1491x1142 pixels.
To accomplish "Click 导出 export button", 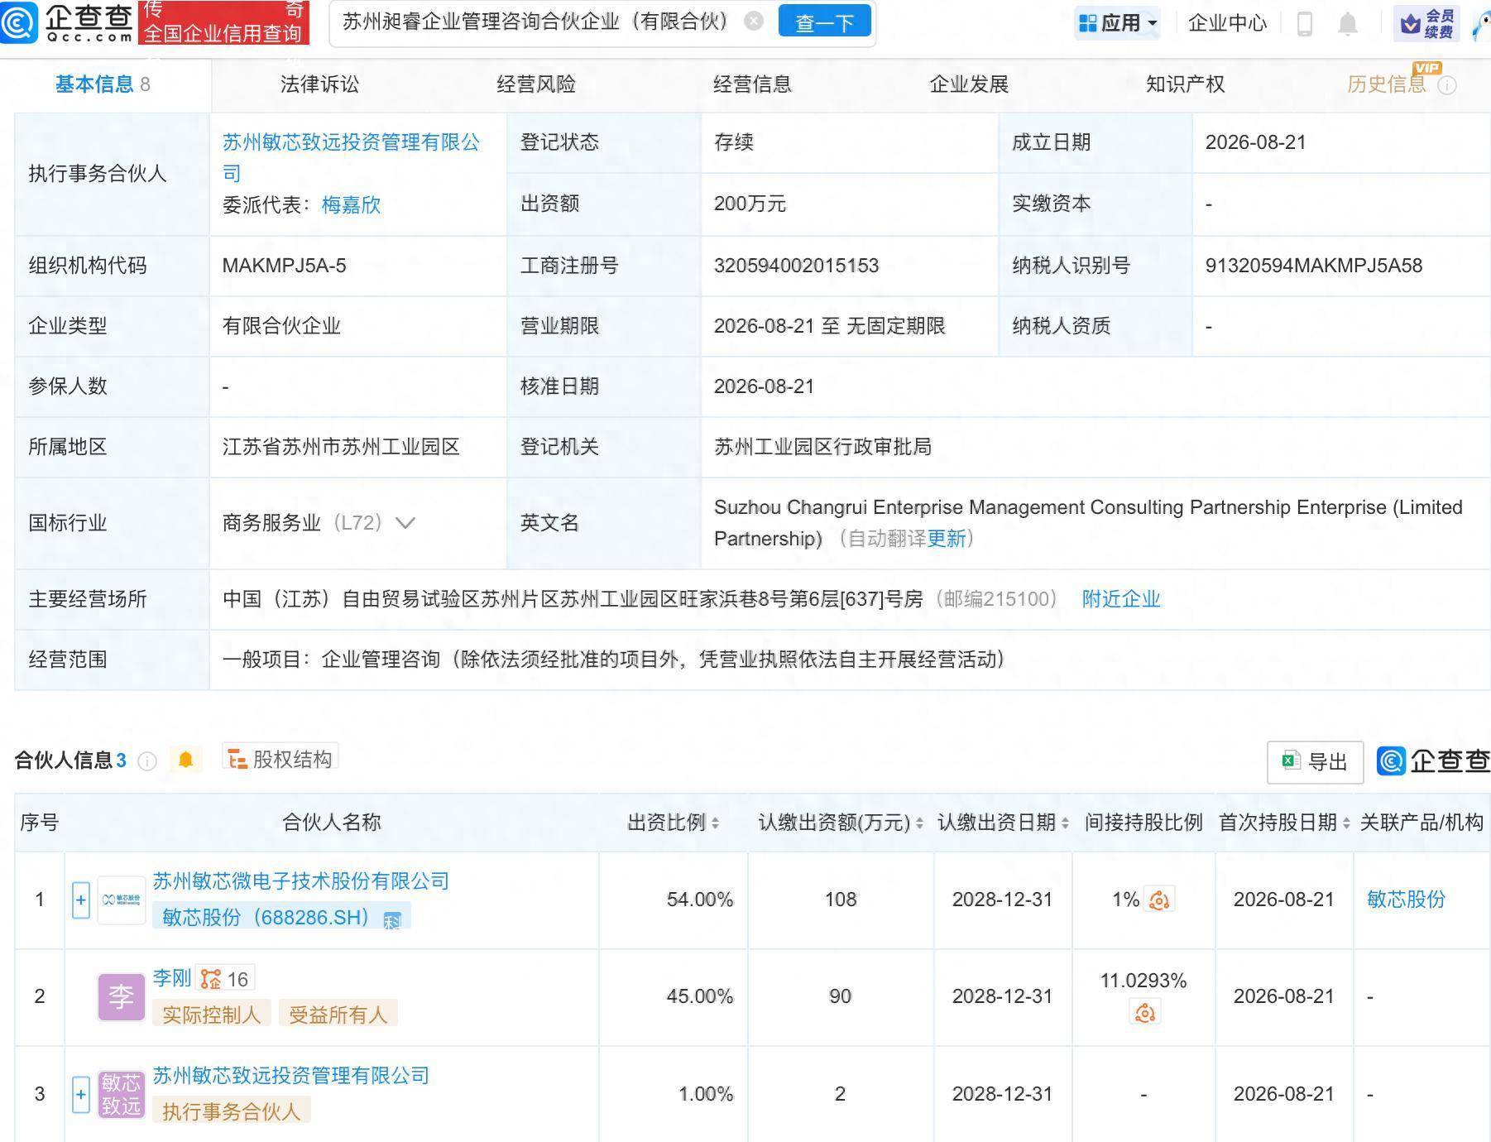I will pyautogui.click(x=1315, y=762).
